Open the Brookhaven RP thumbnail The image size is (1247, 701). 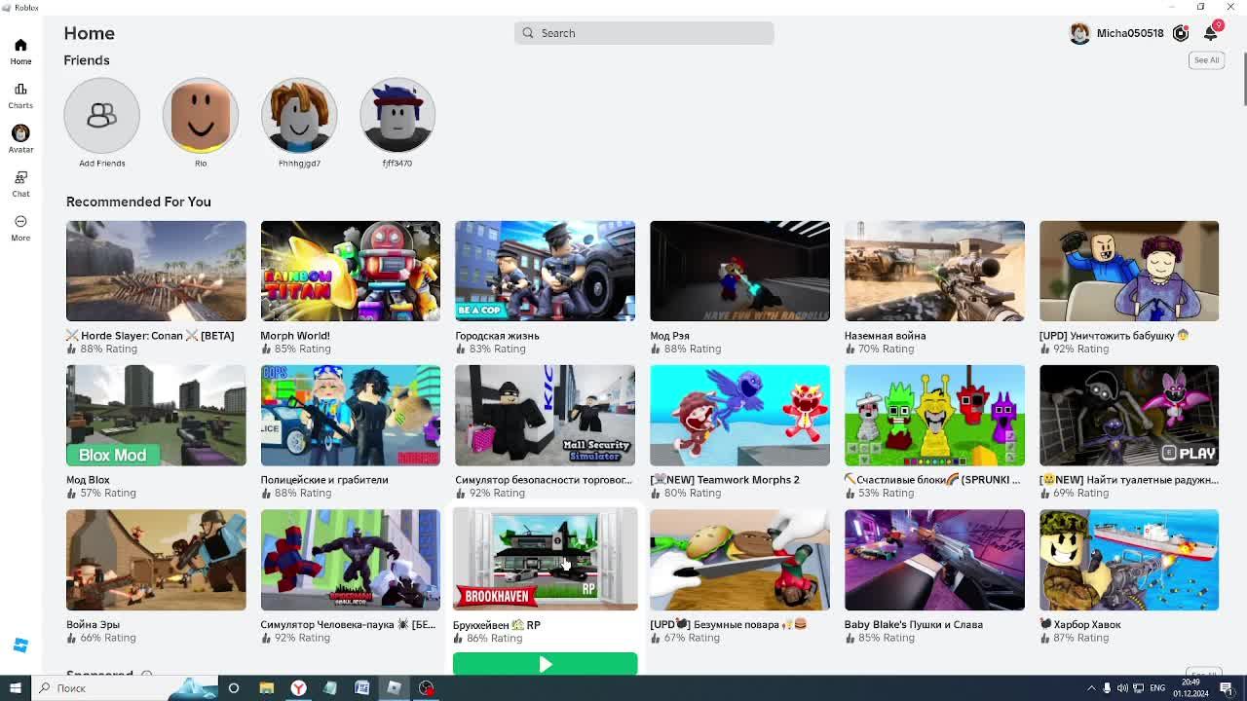[x=545, y=559]
